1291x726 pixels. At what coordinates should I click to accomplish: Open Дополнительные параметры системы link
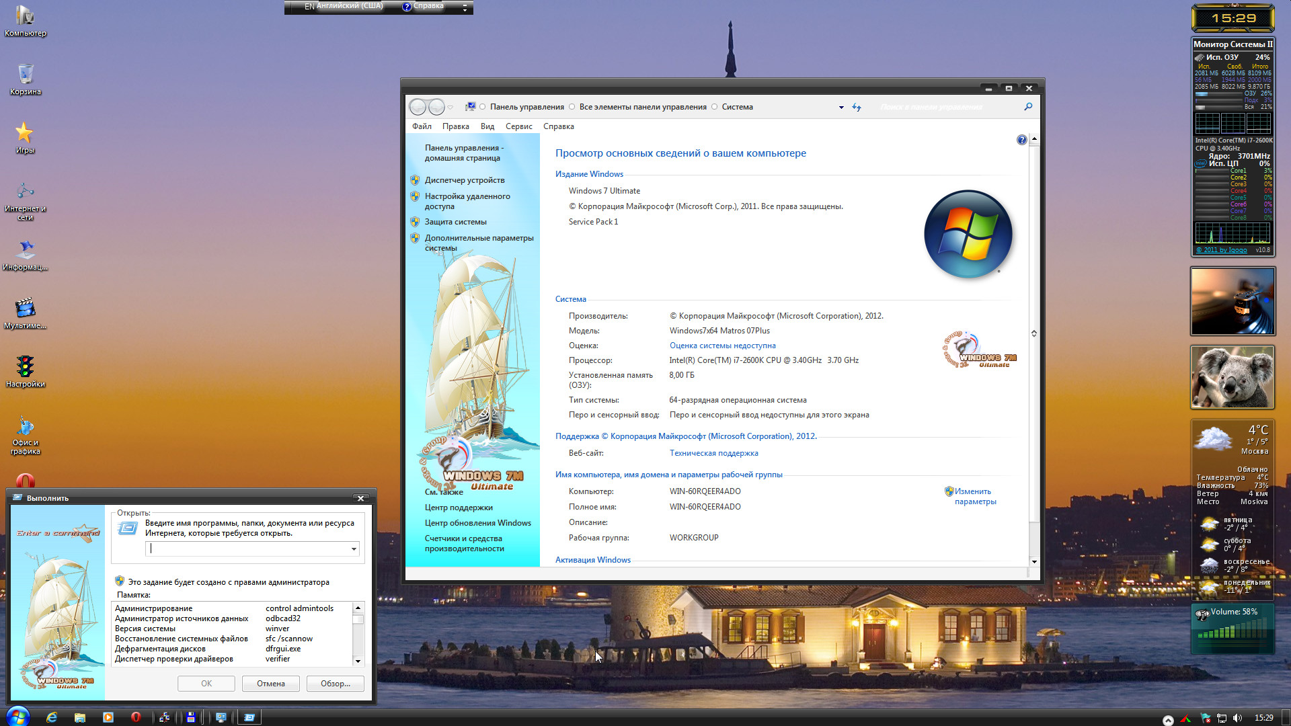click(x=479, y=243)
